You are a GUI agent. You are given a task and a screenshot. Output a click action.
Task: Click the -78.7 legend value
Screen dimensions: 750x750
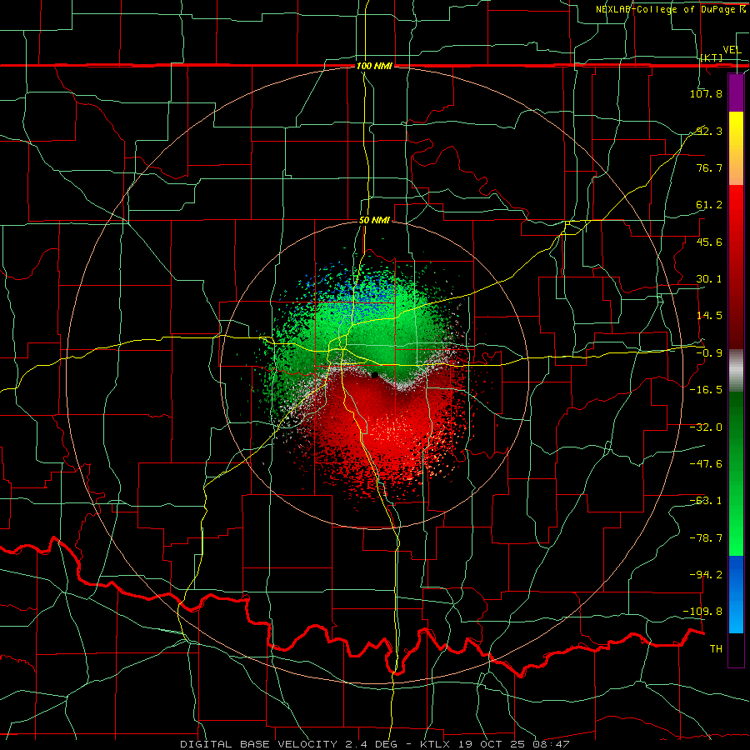click(x=706, y=538)
